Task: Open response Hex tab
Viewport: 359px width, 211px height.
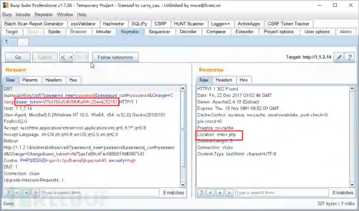Action: pos(244,80)
